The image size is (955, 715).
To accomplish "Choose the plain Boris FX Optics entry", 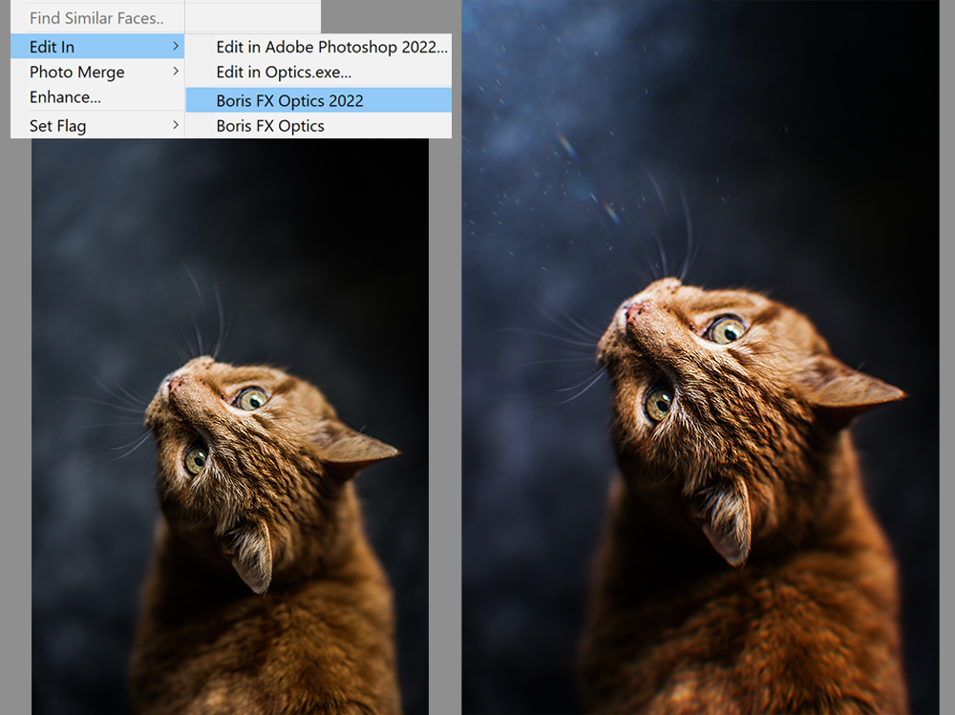I will (319, 125).
